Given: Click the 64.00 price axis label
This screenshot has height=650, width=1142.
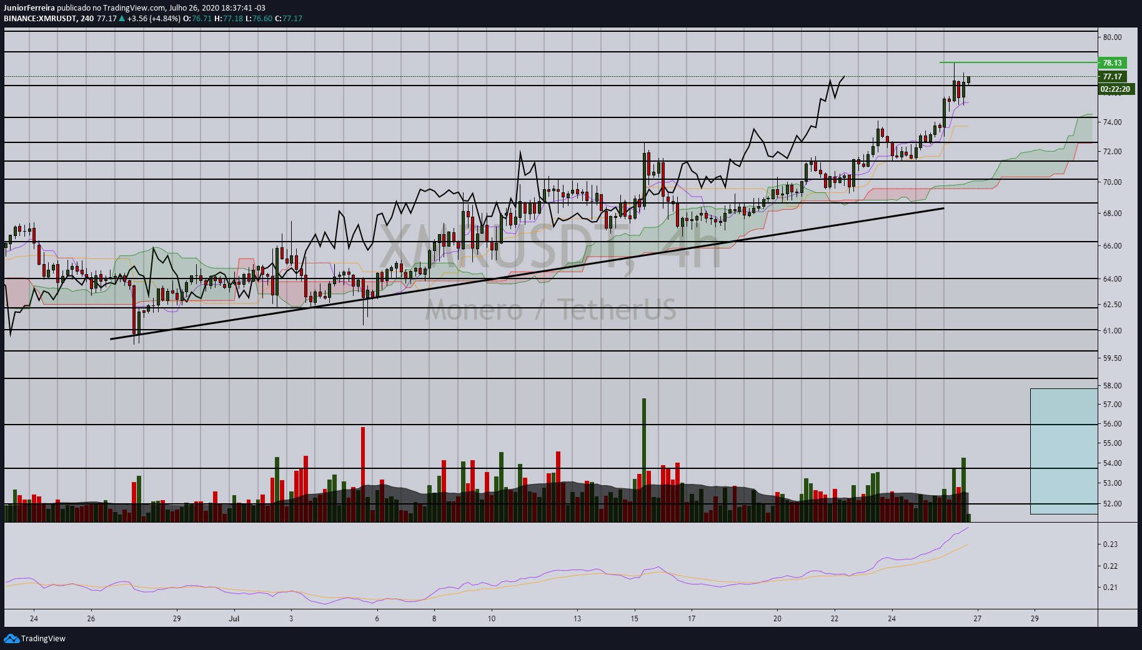Looking at the screenshot, I should tap(1112, 278).
